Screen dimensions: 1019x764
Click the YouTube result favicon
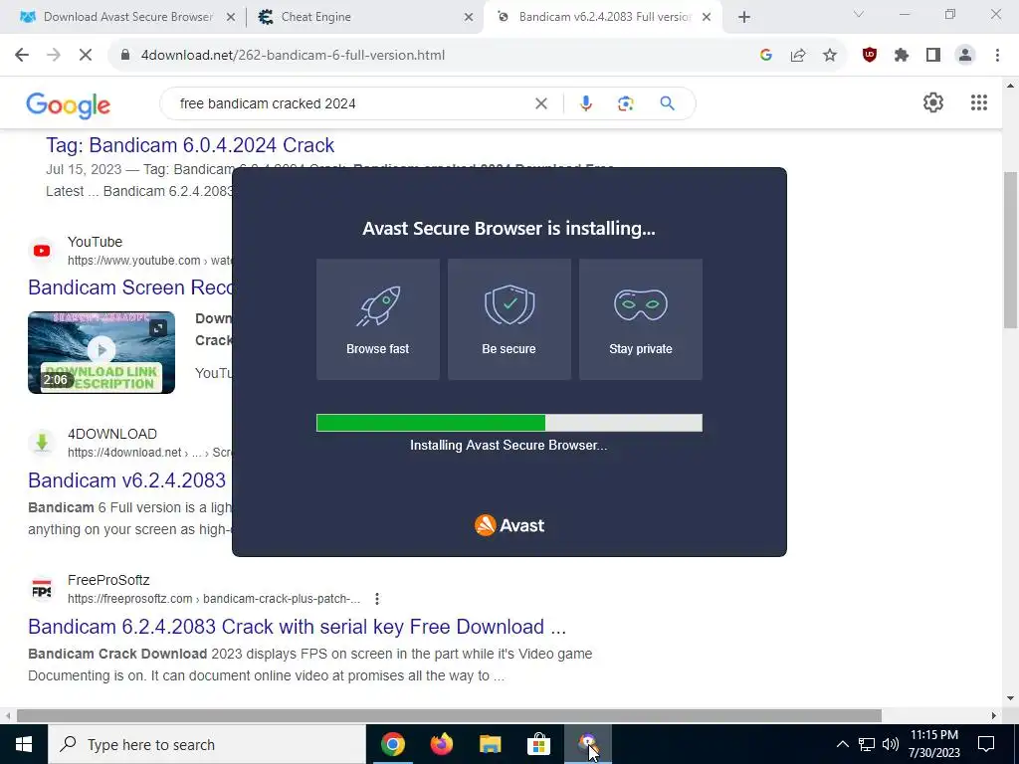(42, 250)
